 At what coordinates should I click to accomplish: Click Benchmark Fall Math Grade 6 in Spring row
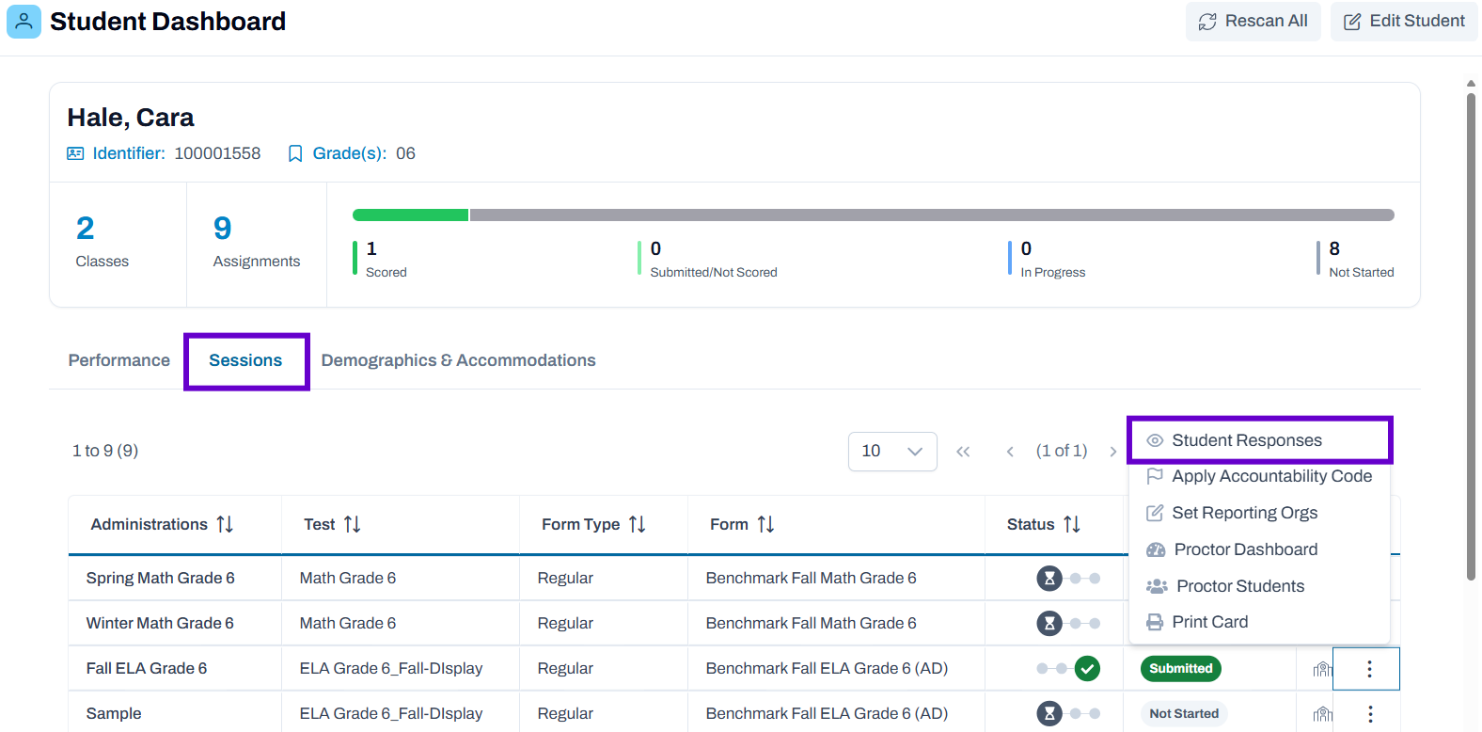[x=811, y=578]
